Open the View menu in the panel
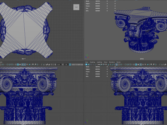 click(x=87, y=62)
